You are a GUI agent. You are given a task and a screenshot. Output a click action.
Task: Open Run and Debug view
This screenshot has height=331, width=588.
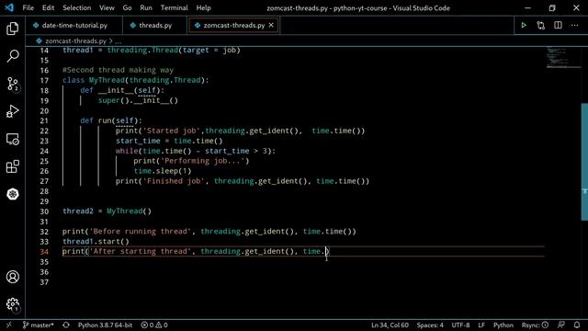[12, 111]
